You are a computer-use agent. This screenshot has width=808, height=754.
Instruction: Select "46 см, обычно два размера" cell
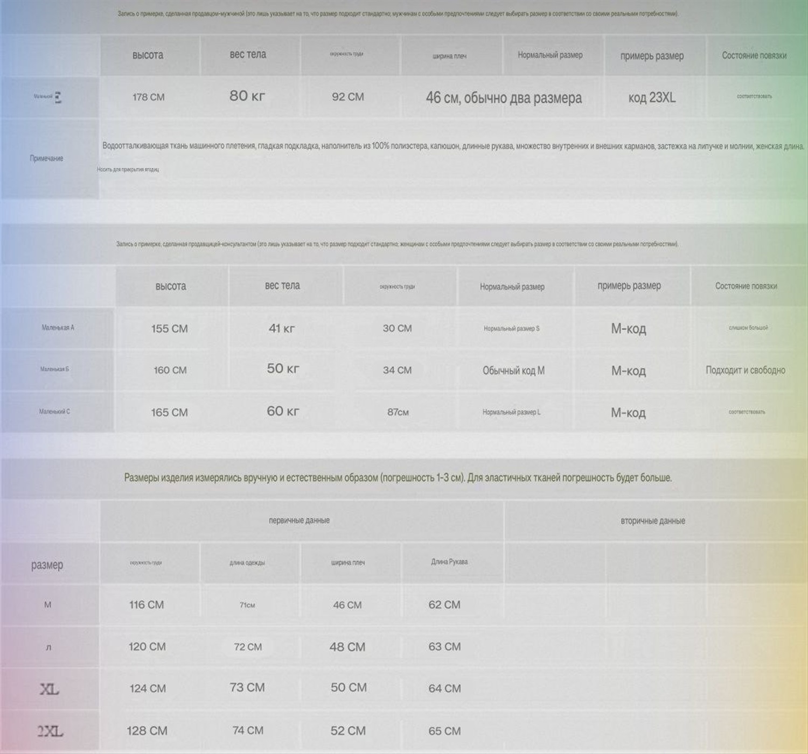(x=503, y=98)
